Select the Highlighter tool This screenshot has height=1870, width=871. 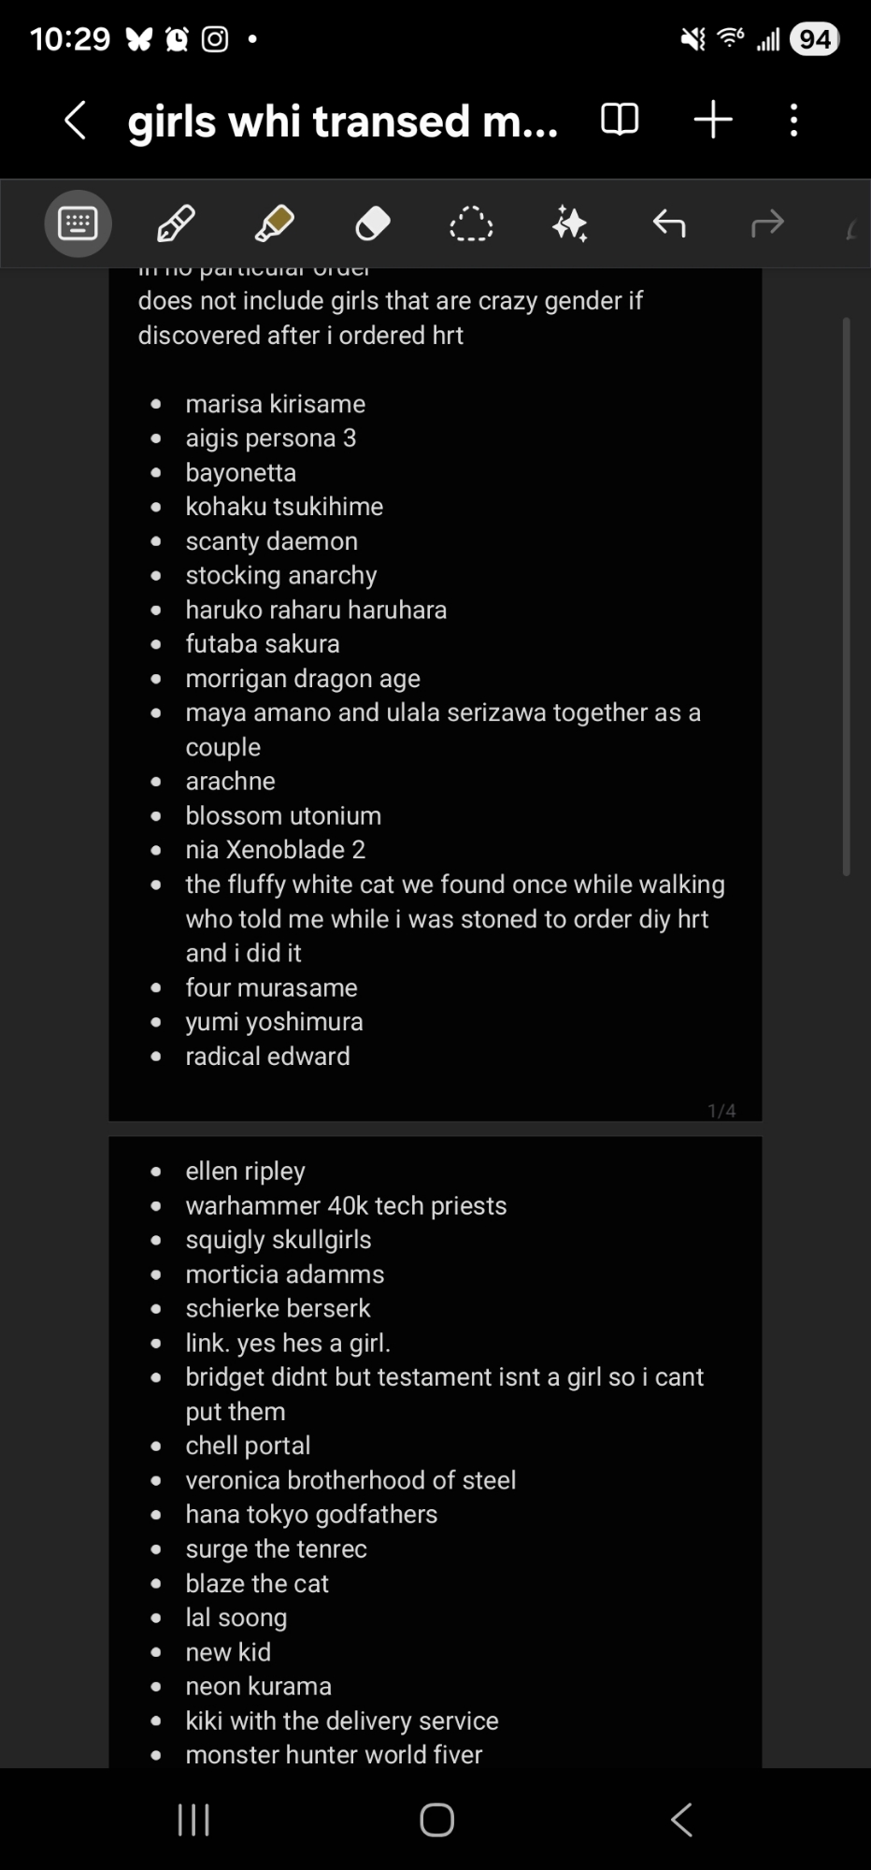tap(274, 223)
